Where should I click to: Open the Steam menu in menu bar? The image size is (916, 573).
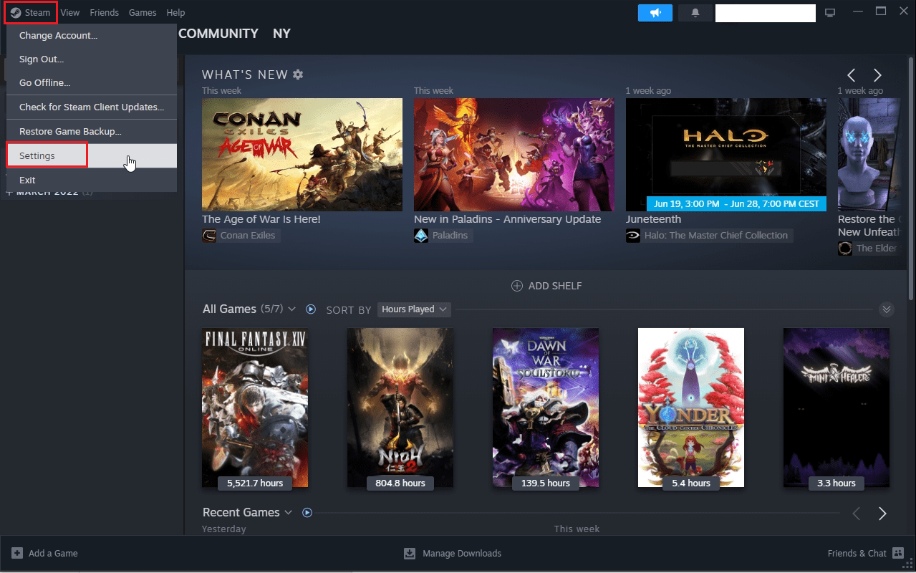pos(31,12)
